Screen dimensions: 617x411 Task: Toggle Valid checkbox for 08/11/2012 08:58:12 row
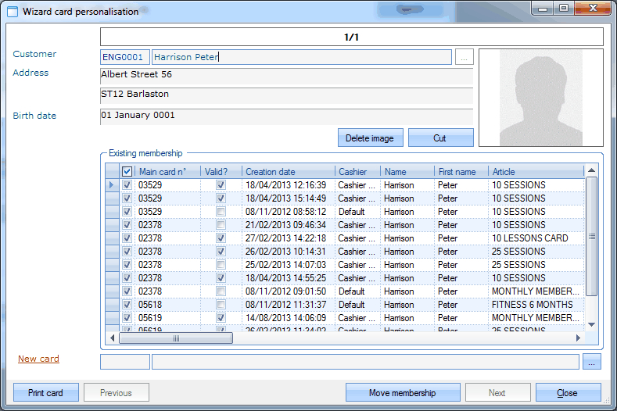click(221, 212)
